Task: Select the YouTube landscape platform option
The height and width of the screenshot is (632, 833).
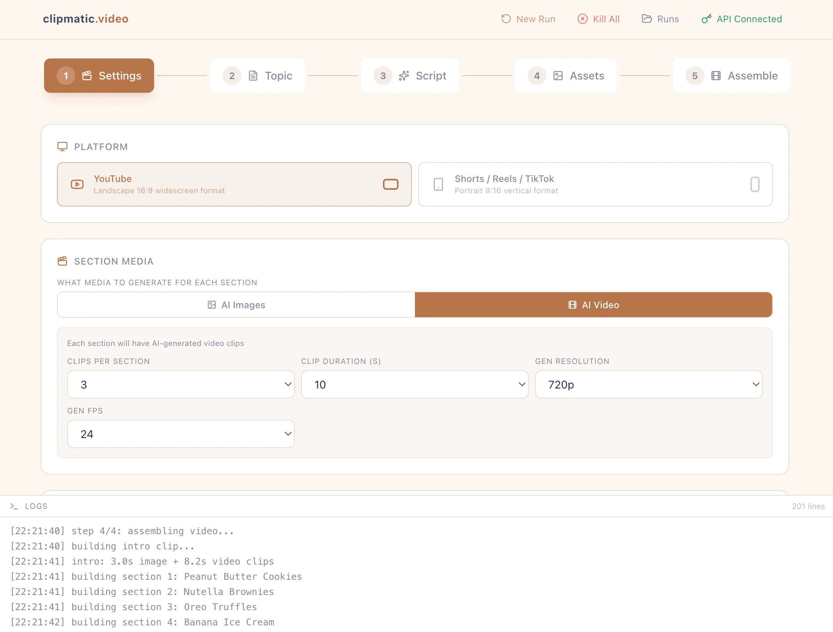Action: pyautogui.click(x=234, y=184)
